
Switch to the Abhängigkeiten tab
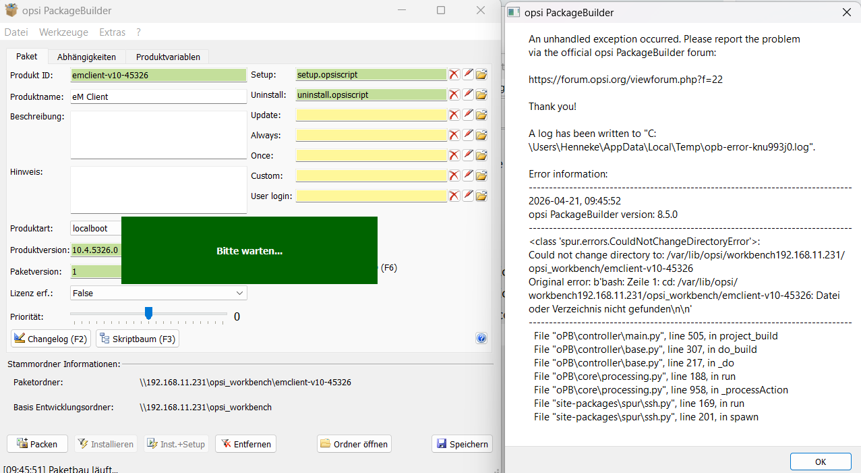tap(86, 57)
